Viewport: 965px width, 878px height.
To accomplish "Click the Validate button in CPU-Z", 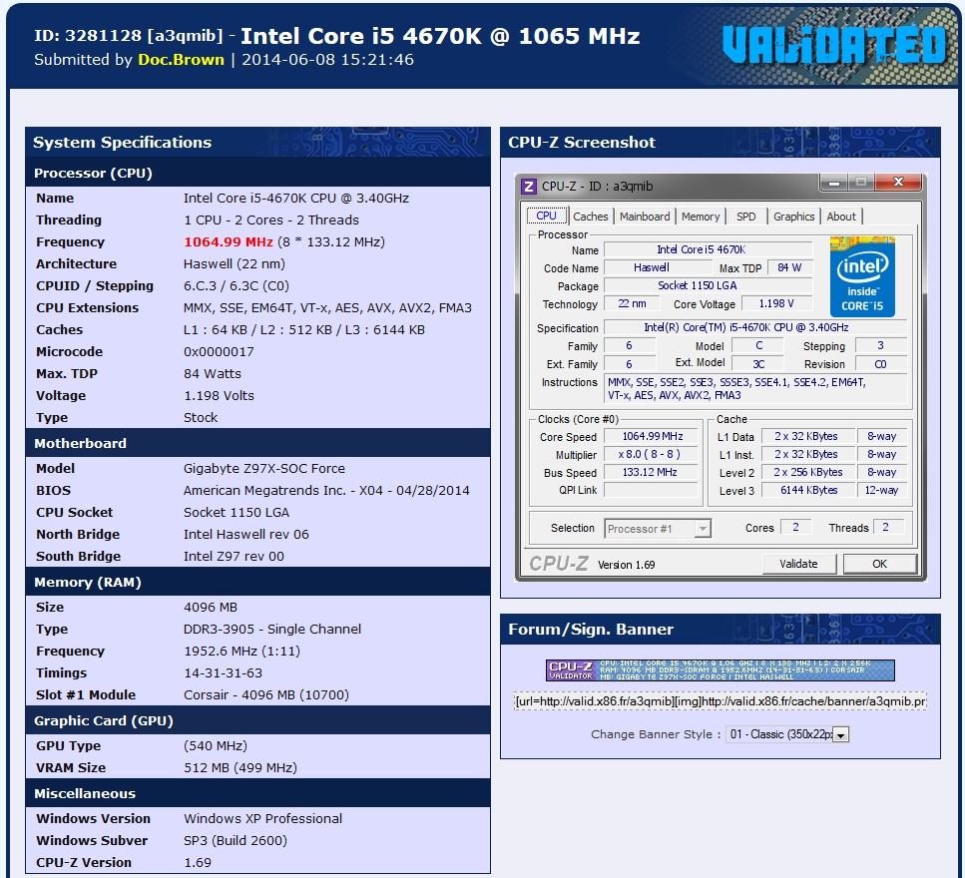I will click(x=798, y=564).
